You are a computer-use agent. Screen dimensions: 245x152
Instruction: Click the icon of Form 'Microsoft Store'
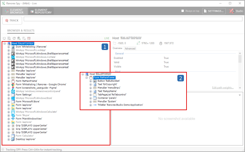13,102
